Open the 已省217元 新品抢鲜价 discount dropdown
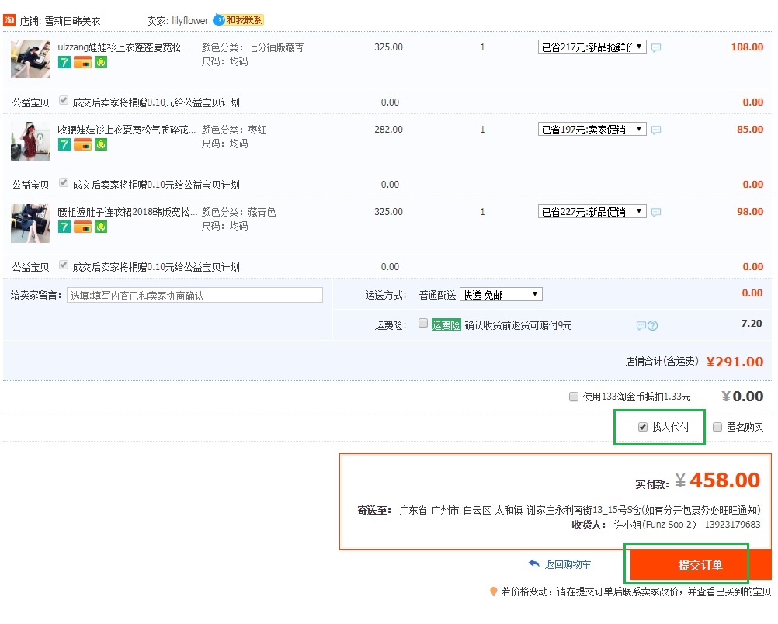 [x=592, y=47]
